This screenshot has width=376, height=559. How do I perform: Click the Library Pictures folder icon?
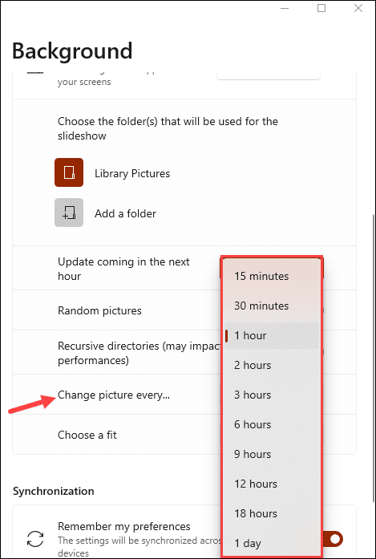coord(69,172)
